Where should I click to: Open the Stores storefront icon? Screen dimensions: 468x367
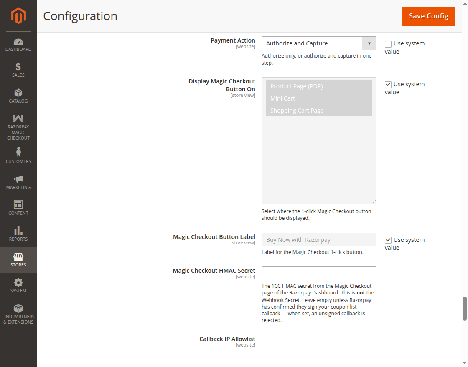click(18, 257)
